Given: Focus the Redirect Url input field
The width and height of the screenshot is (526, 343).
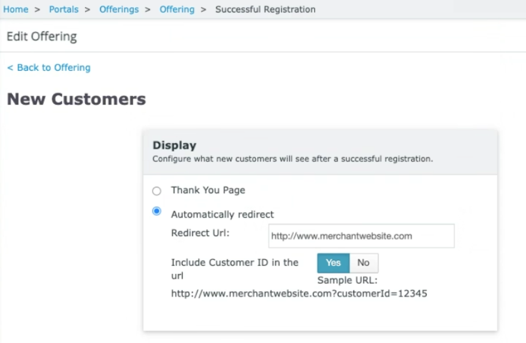Looking at the screenshot, I should (361, 236).
